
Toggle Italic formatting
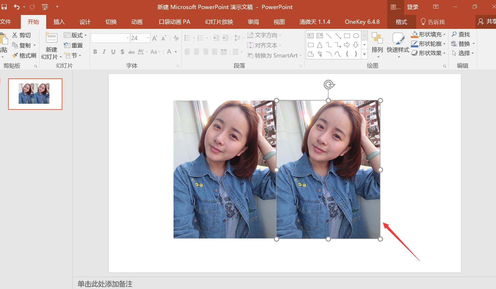(104, 52)
